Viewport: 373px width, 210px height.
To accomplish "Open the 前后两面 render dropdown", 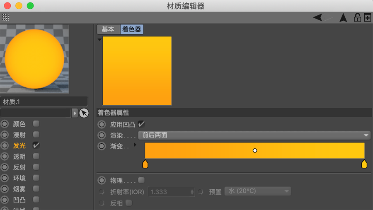I will coord(254,135).
